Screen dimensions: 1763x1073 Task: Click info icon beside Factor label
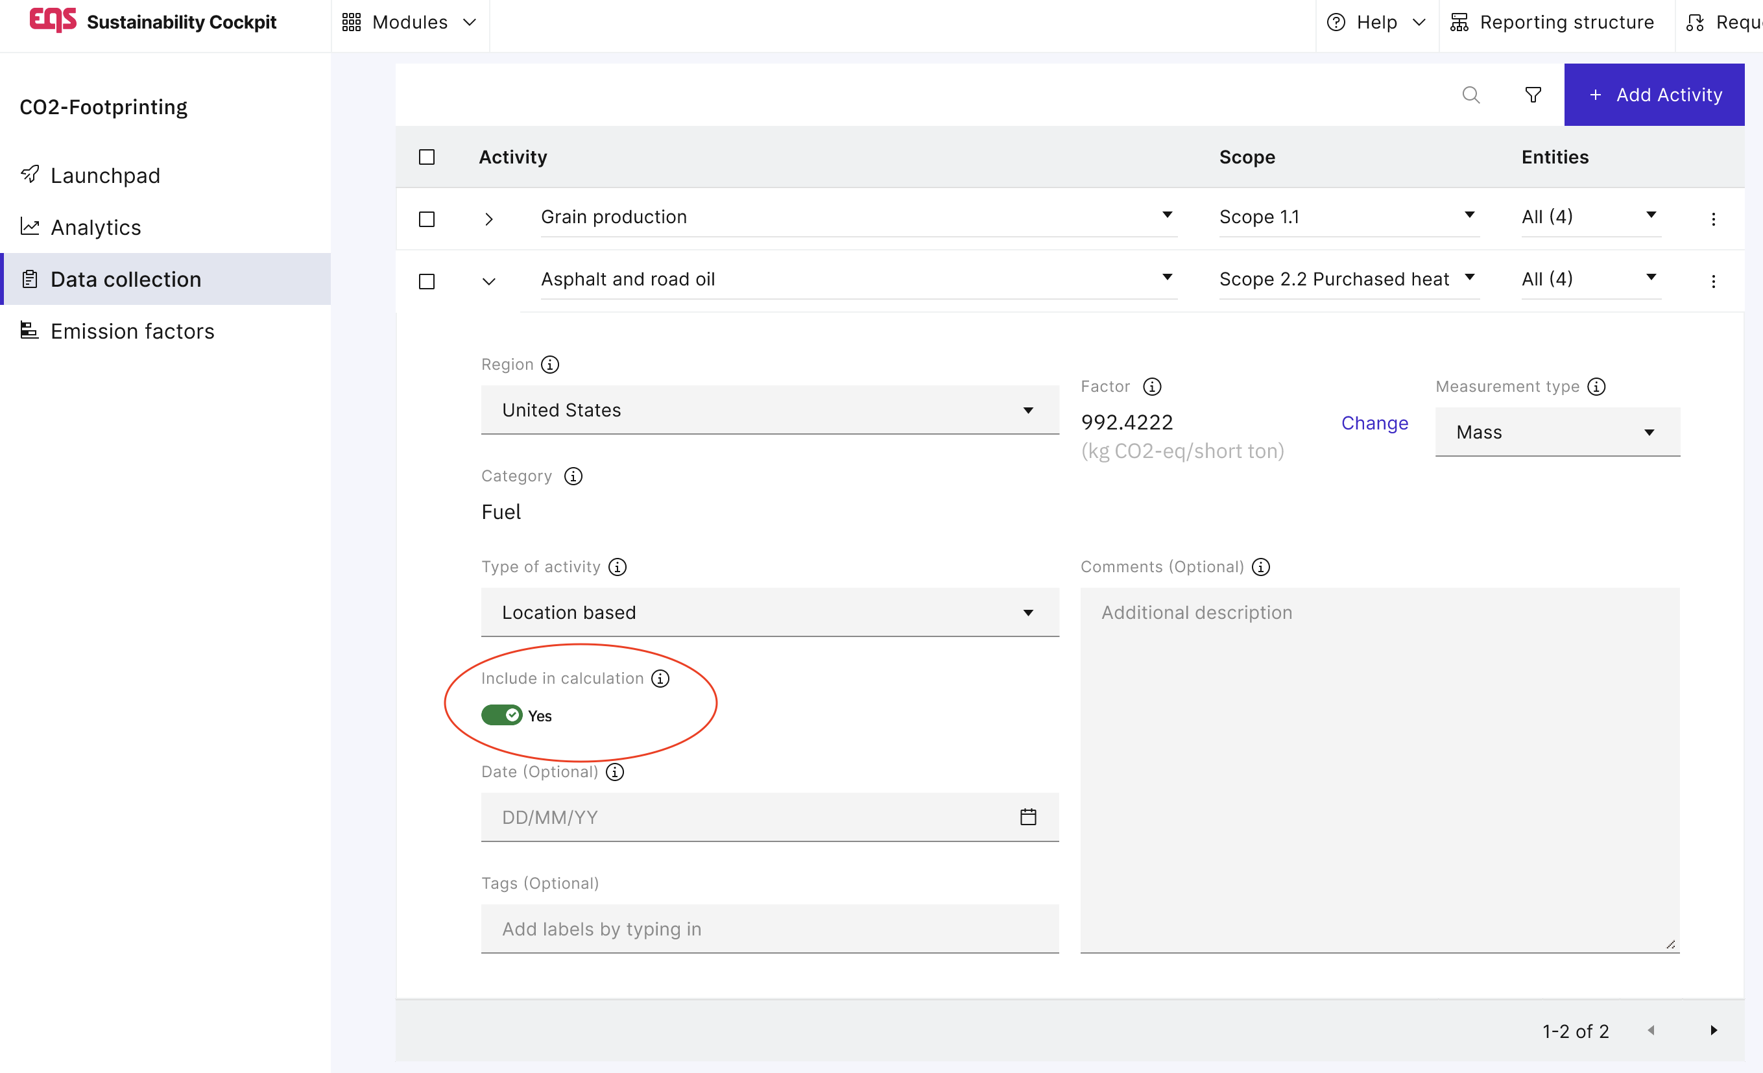point(1151,387)
